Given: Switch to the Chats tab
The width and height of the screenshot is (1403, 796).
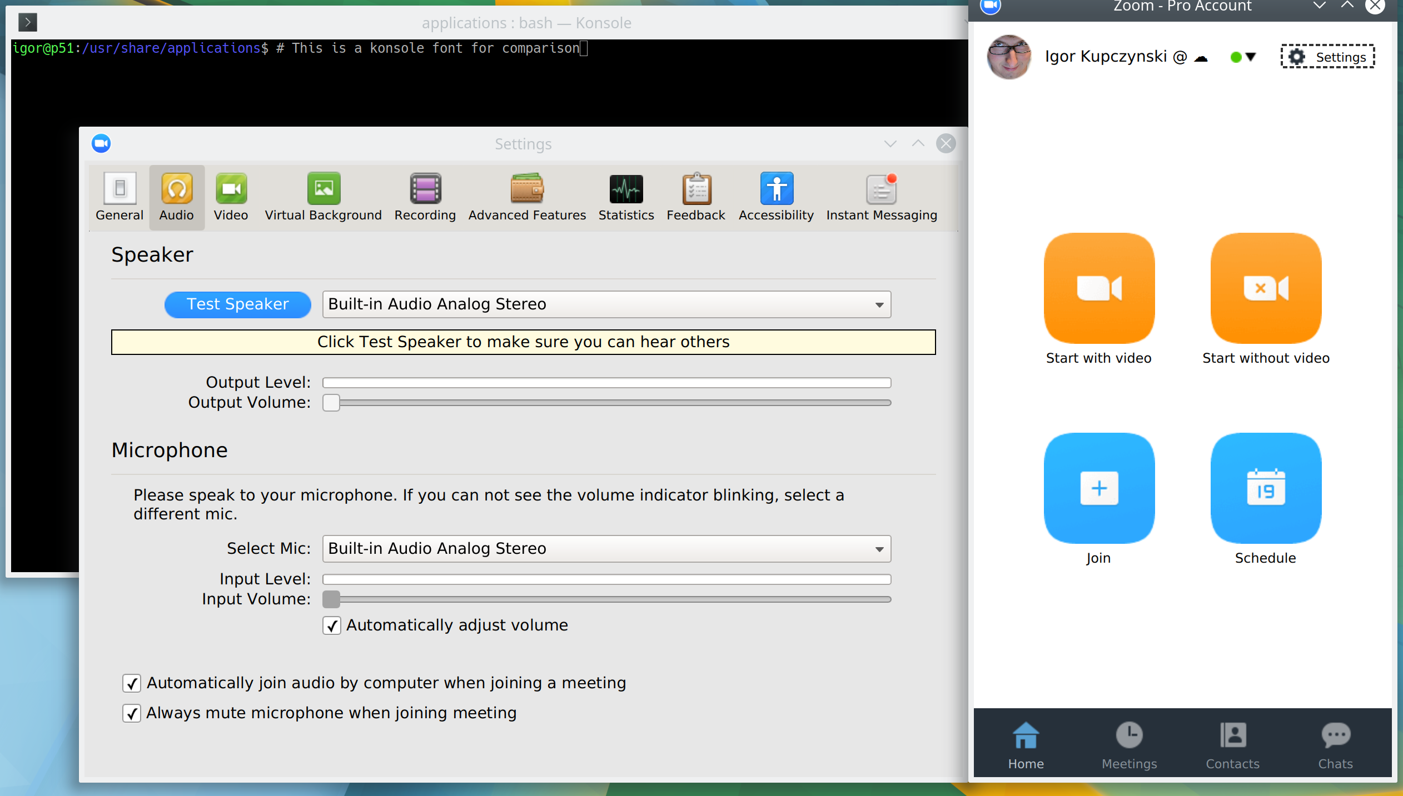Looking at the screenshot, I should [1335, 745].
